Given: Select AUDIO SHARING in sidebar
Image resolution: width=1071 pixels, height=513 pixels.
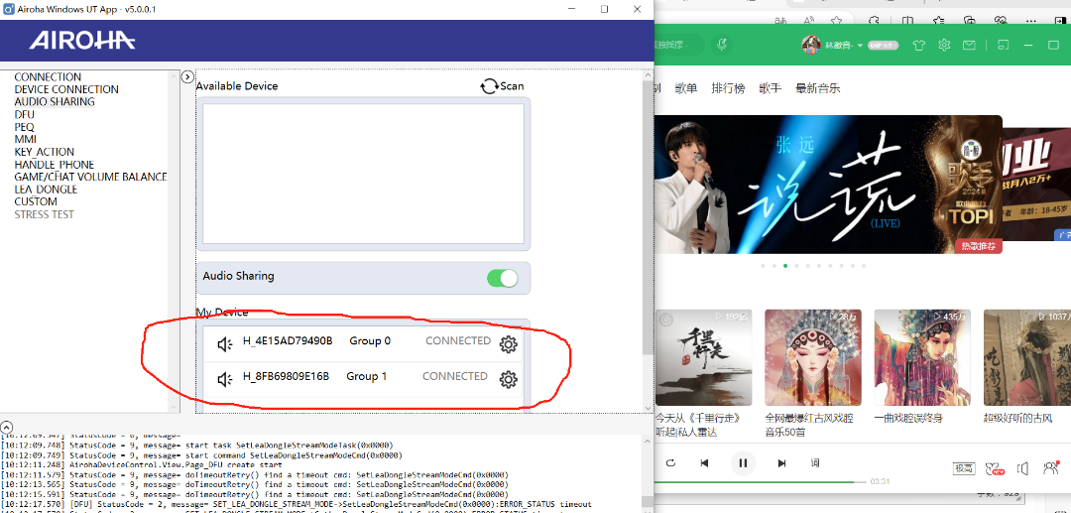Looking at the screenshot, I should [x=55, y=102].
